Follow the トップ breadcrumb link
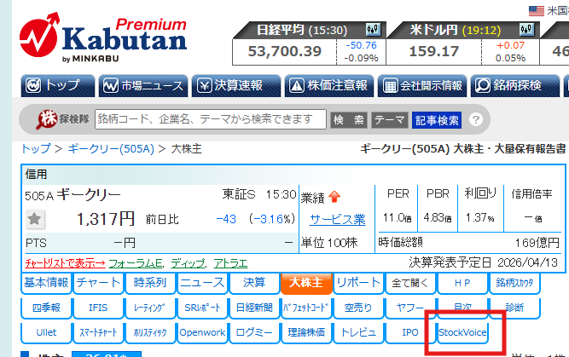The height and width of the screenshot is (357, 569). [36, 148]
